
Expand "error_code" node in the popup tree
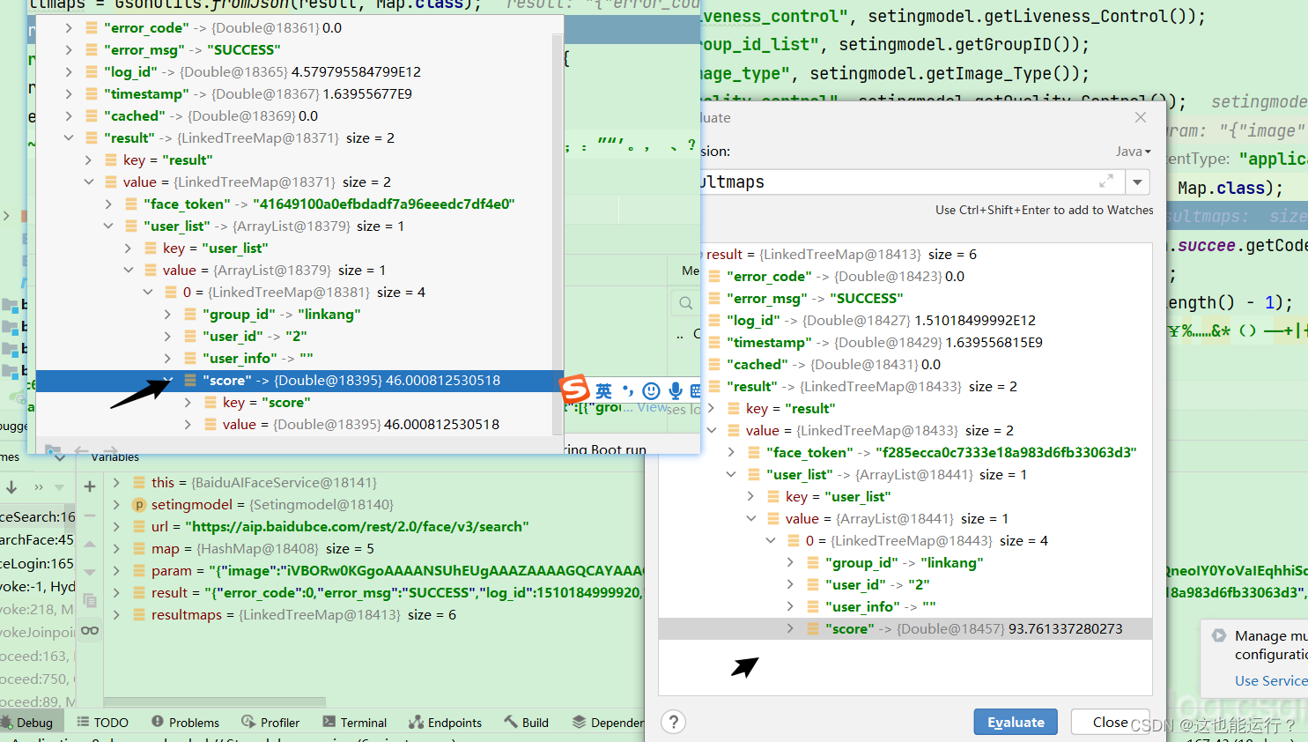click(69, 28)
